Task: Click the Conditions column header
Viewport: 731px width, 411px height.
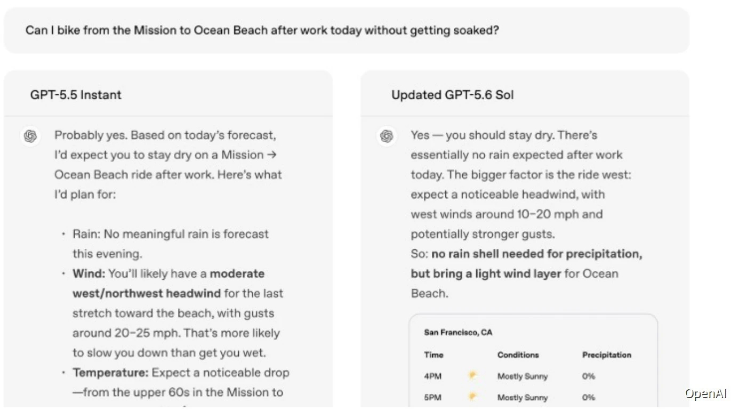Action: tap(518, 354)
